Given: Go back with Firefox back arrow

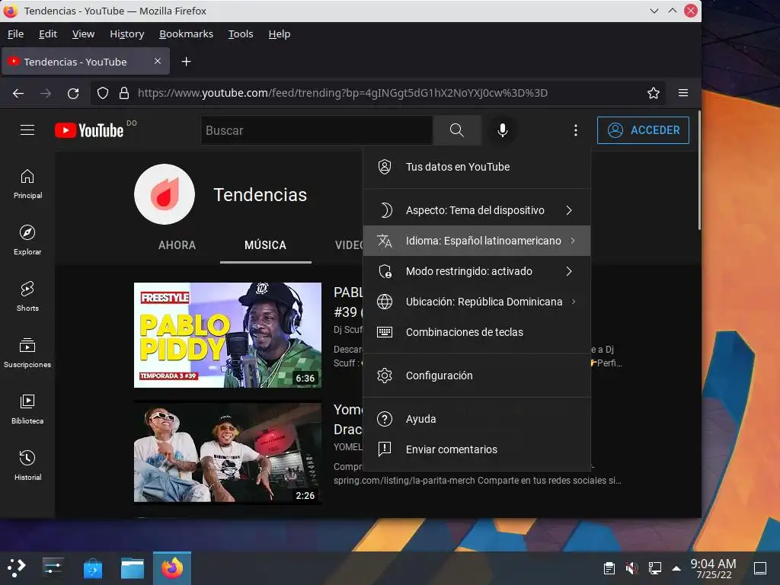Looking at the screenshot, I should point(18,93).
